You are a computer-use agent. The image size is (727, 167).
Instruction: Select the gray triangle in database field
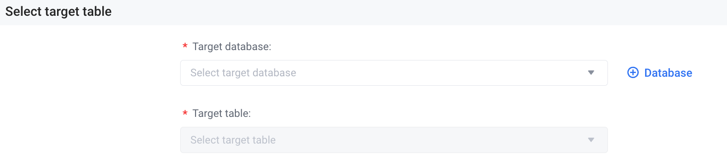click(x=591, y=73)
